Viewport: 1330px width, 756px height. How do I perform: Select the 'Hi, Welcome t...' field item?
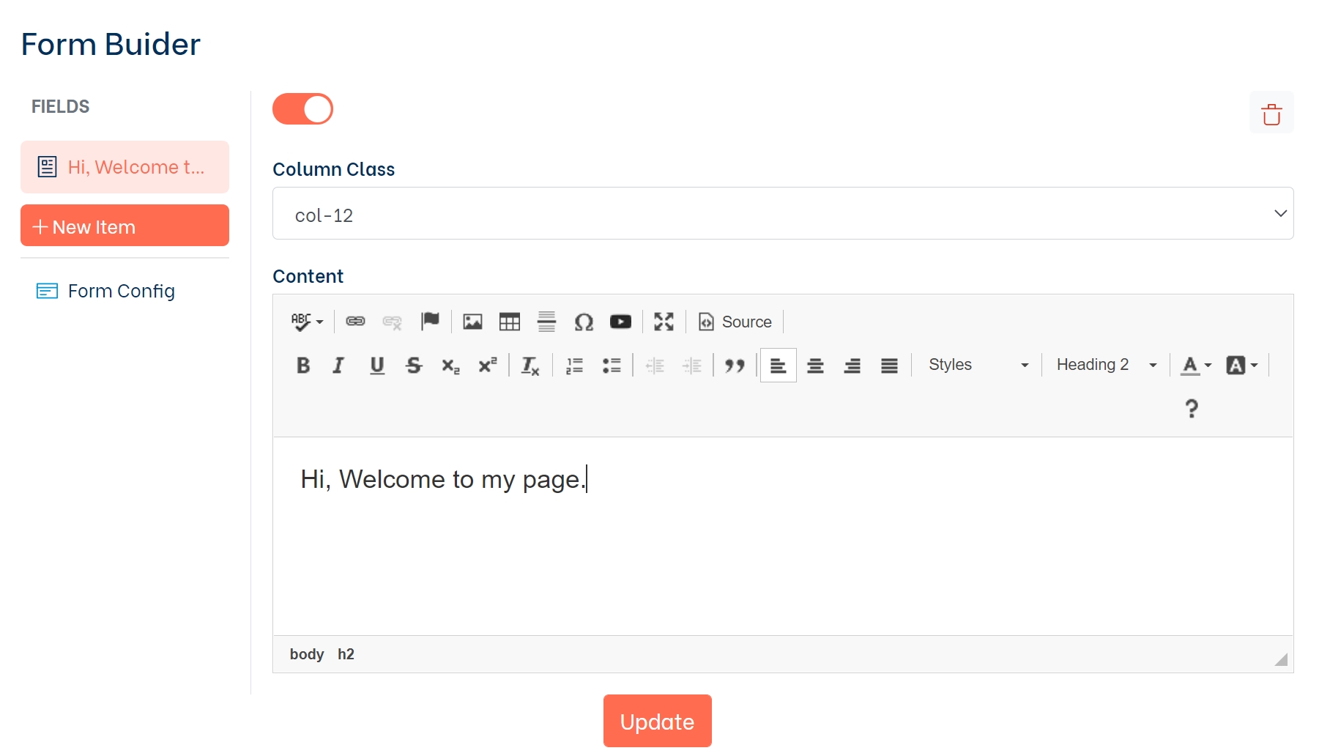tap(125, 167)
